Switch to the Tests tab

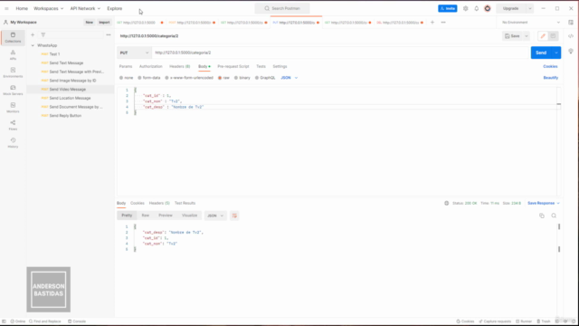[261, 66]
